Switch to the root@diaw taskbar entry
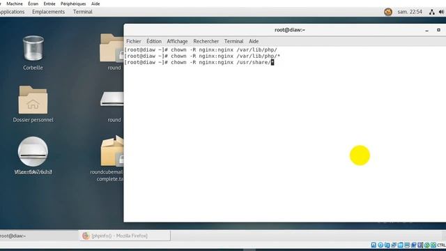The width and height of the screenshot is (446, 251). click(x=39, y=236)
